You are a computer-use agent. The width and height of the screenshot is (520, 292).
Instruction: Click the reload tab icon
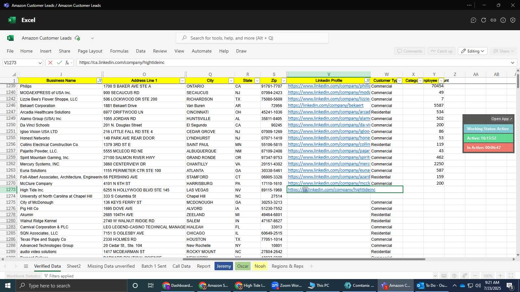[x=484, y=20]
